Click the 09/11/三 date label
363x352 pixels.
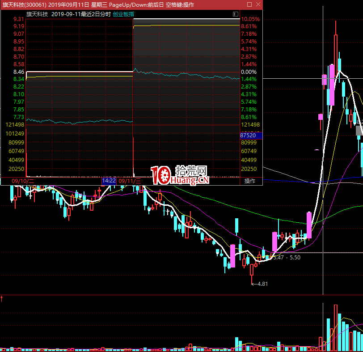tap(130, 181)
